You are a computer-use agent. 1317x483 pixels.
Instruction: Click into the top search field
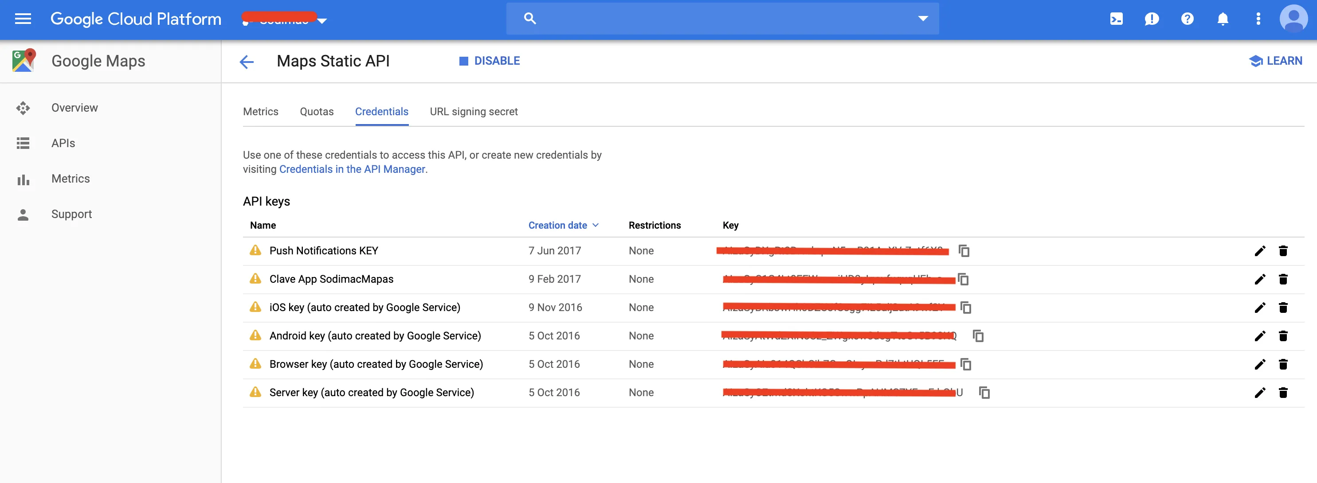point(716,19)
